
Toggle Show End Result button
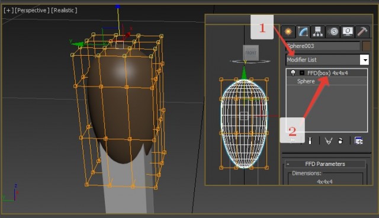tap(310, 140)
